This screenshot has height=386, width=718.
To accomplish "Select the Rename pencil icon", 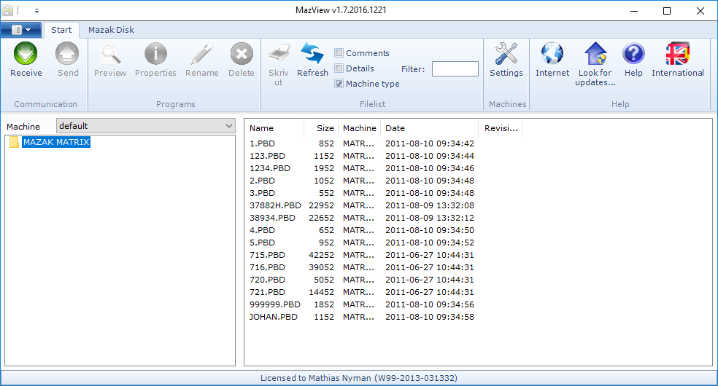I will [202, 53].
